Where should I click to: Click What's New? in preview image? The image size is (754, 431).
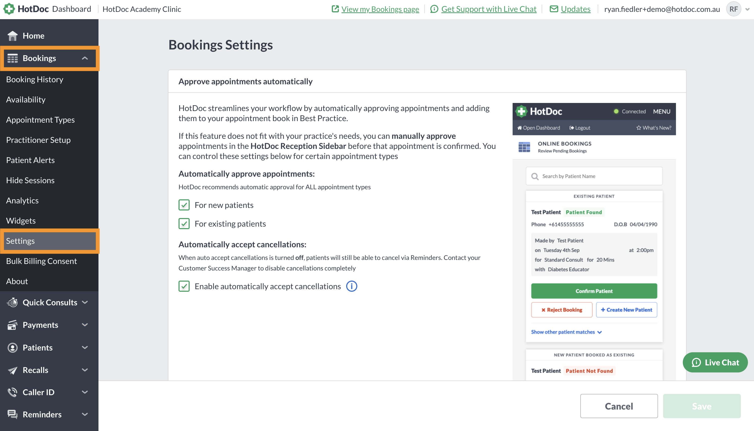pyautogui.click(x=654, y=128)
